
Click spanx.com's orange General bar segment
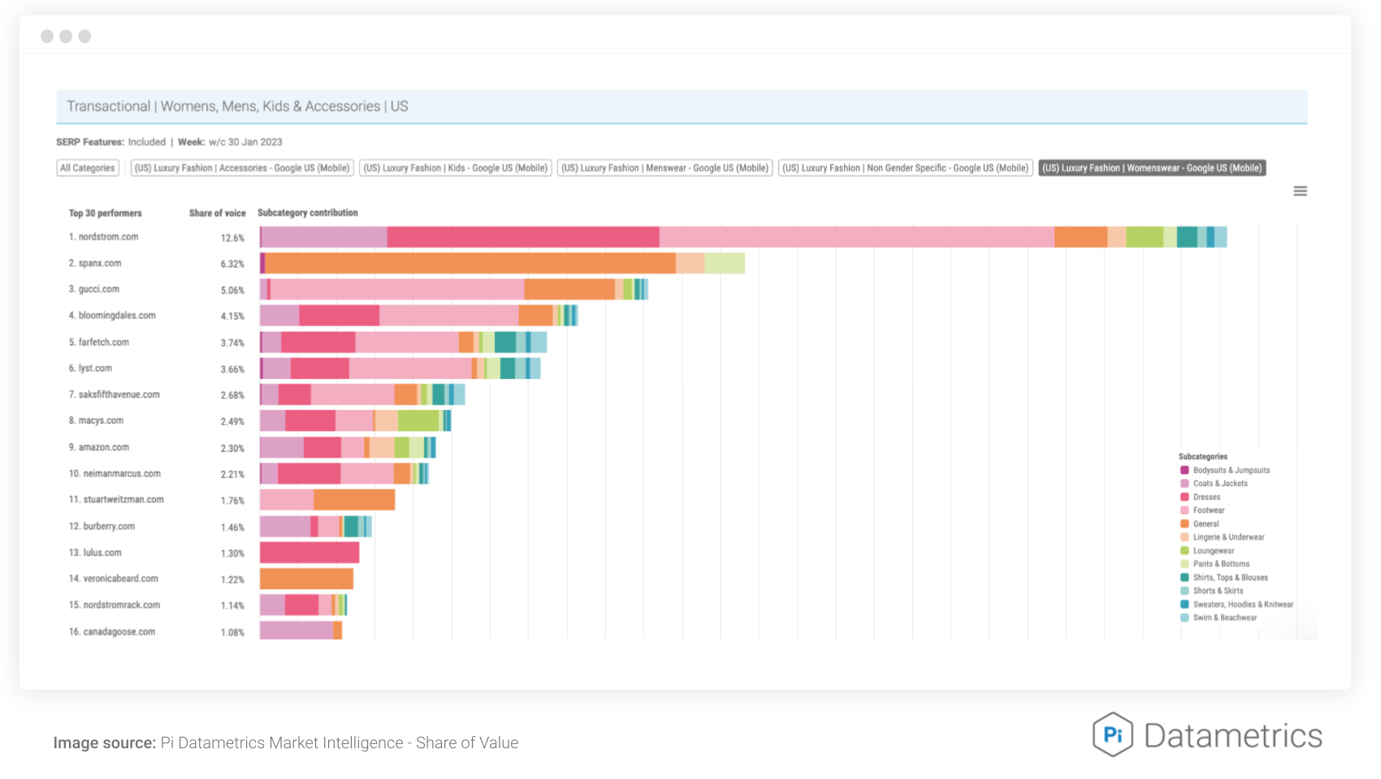pyautogui.click(x=470, y=263)
